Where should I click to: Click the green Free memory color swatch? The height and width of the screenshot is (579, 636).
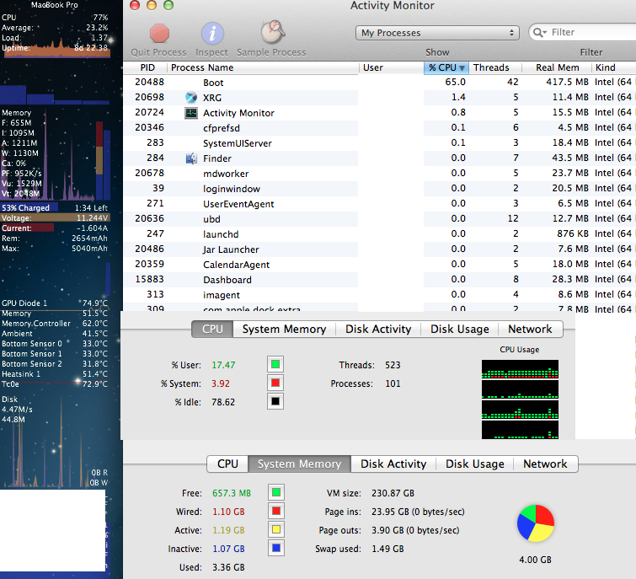click(x=276, y=492)
